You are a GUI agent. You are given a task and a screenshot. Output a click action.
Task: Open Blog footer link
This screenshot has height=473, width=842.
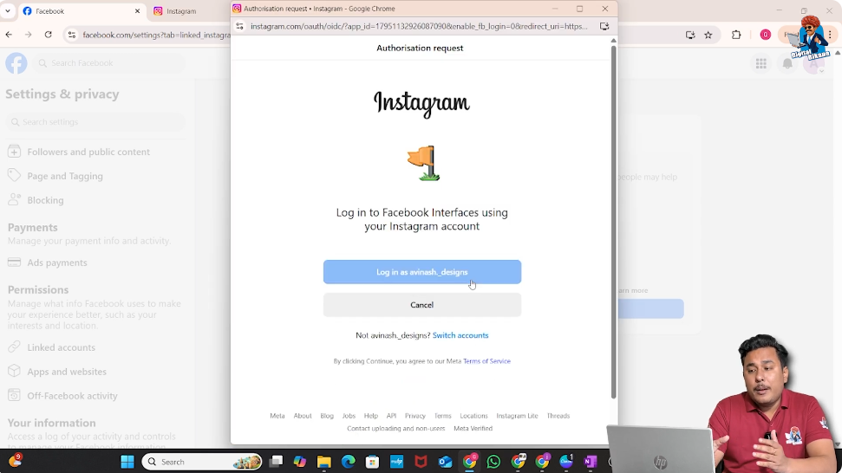pos(327,416)
